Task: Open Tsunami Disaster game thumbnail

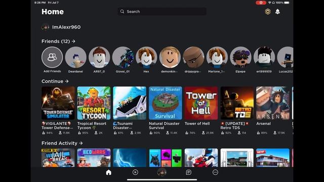Action: click(130, 103)
